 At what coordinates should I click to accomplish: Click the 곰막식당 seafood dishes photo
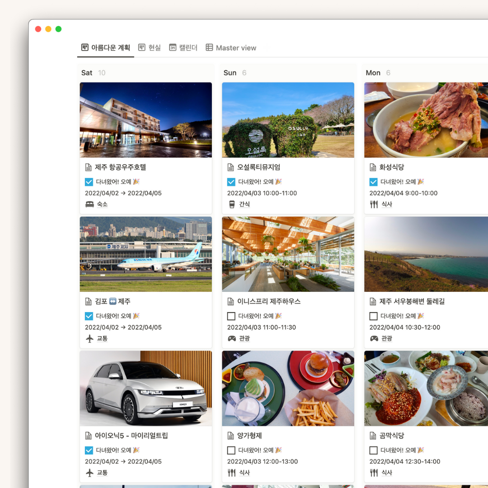tap(426, 388)
